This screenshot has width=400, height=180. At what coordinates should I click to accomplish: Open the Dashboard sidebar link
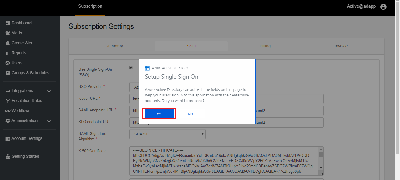22,23
